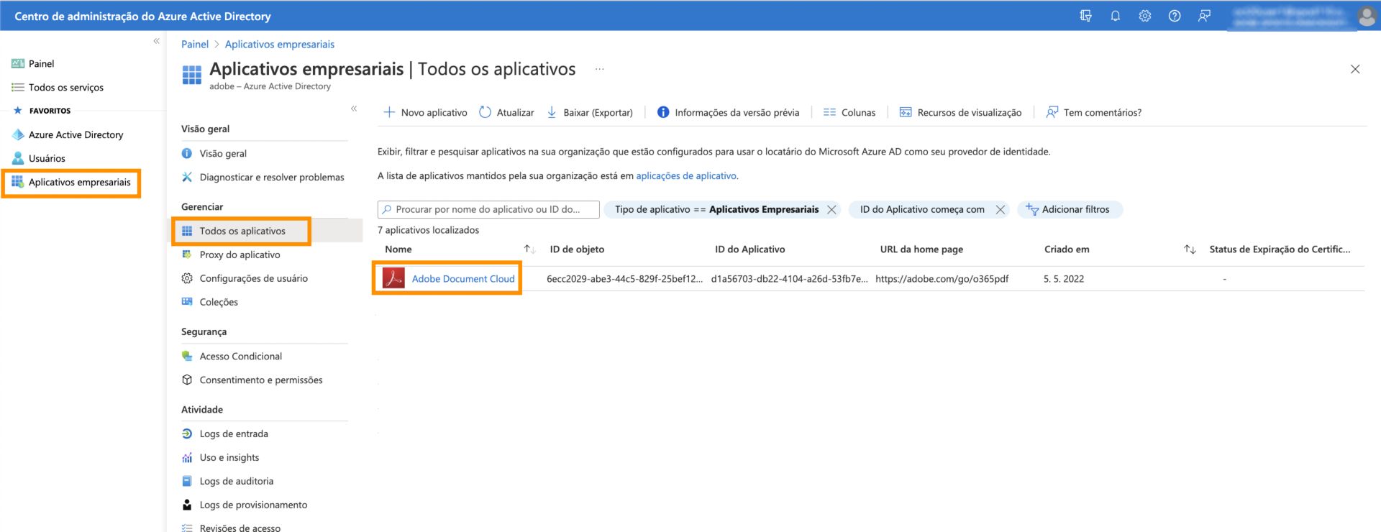Click application ID d1a56703-db22 cell

tap(789, 278)
